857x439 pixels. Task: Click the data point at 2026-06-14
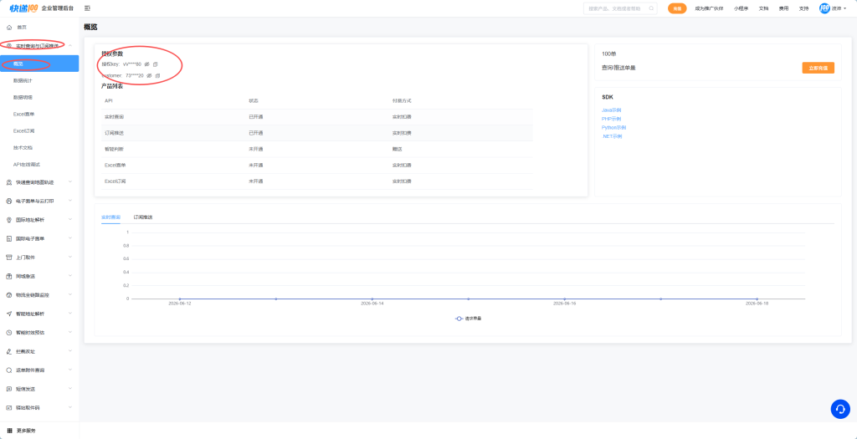point(372,299)
